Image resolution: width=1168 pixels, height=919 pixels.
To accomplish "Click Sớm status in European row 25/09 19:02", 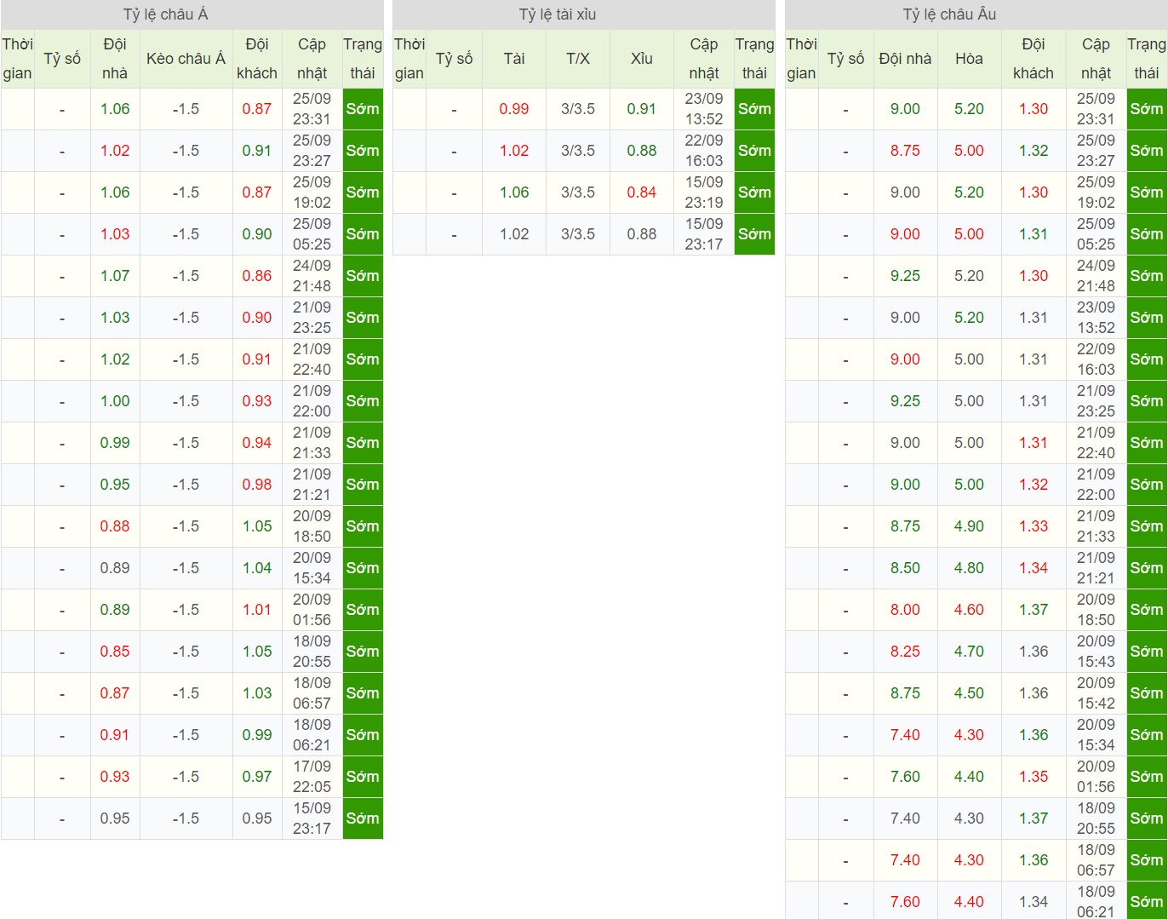I will [x=1146, y=192].
